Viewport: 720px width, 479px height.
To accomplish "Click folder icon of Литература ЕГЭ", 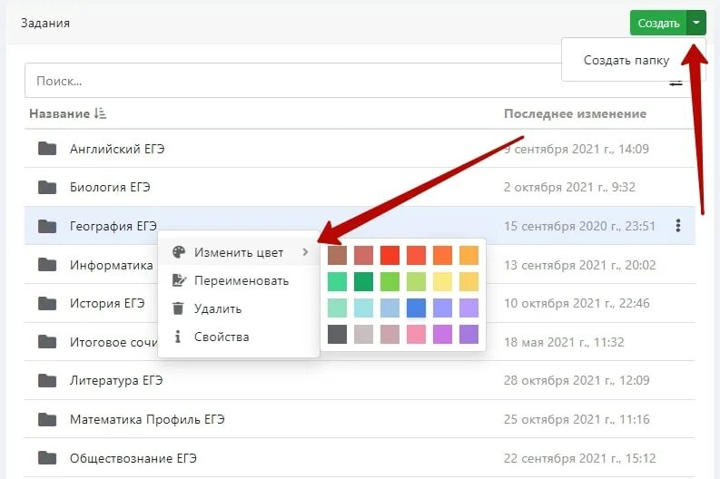I will tap(47, 381).
